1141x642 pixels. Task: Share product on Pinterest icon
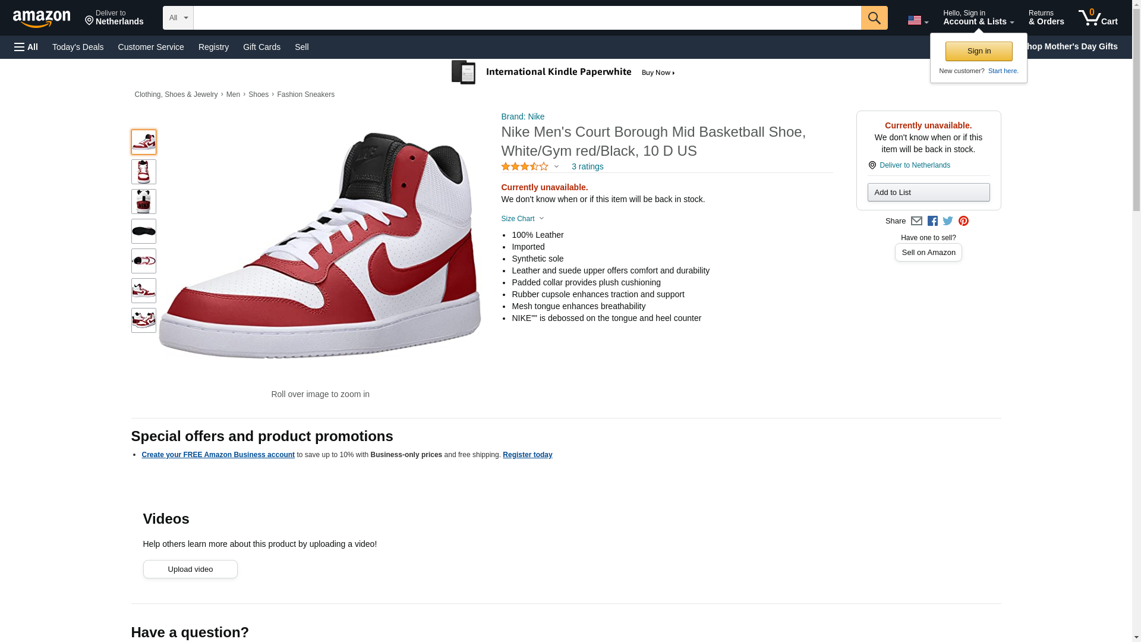click(963, 221)
